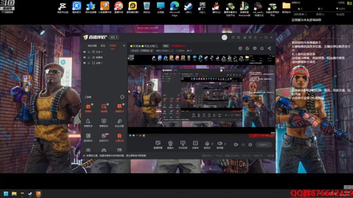This screenshot has height=198, width=353.
Task: Expand speaker options arrow
Action: tap(225, 144)
